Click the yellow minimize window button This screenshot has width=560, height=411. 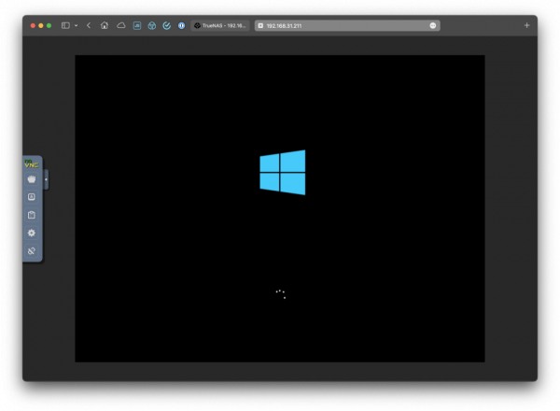41,25
